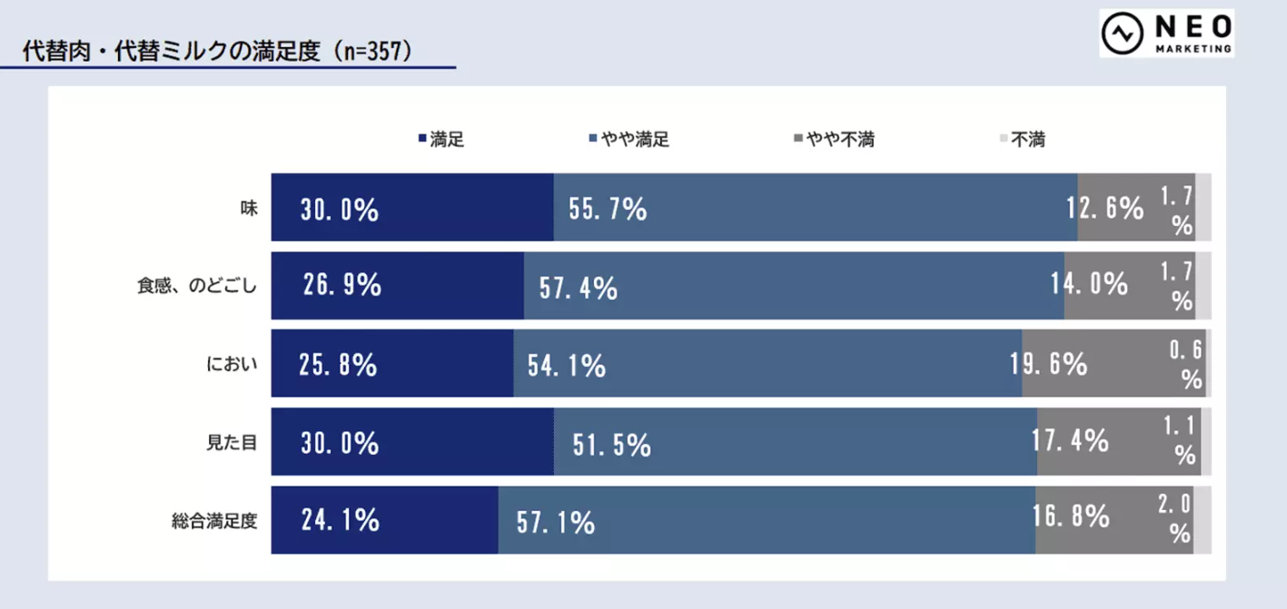
Task: Click the 総合満足度 row label
Action: [x=215, y=521]
